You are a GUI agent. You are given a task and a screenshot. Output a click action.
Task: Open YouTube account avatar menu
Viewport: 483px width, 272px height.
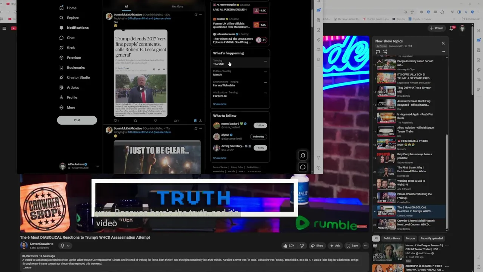coord(462,28)
